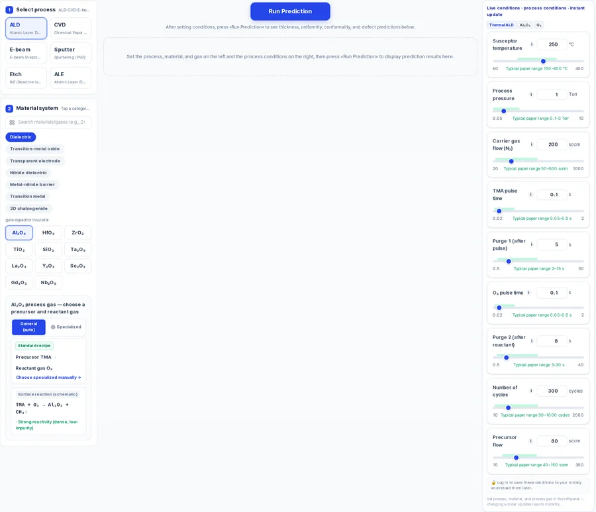Follow the Choose specialized manually link

(48, 378)
